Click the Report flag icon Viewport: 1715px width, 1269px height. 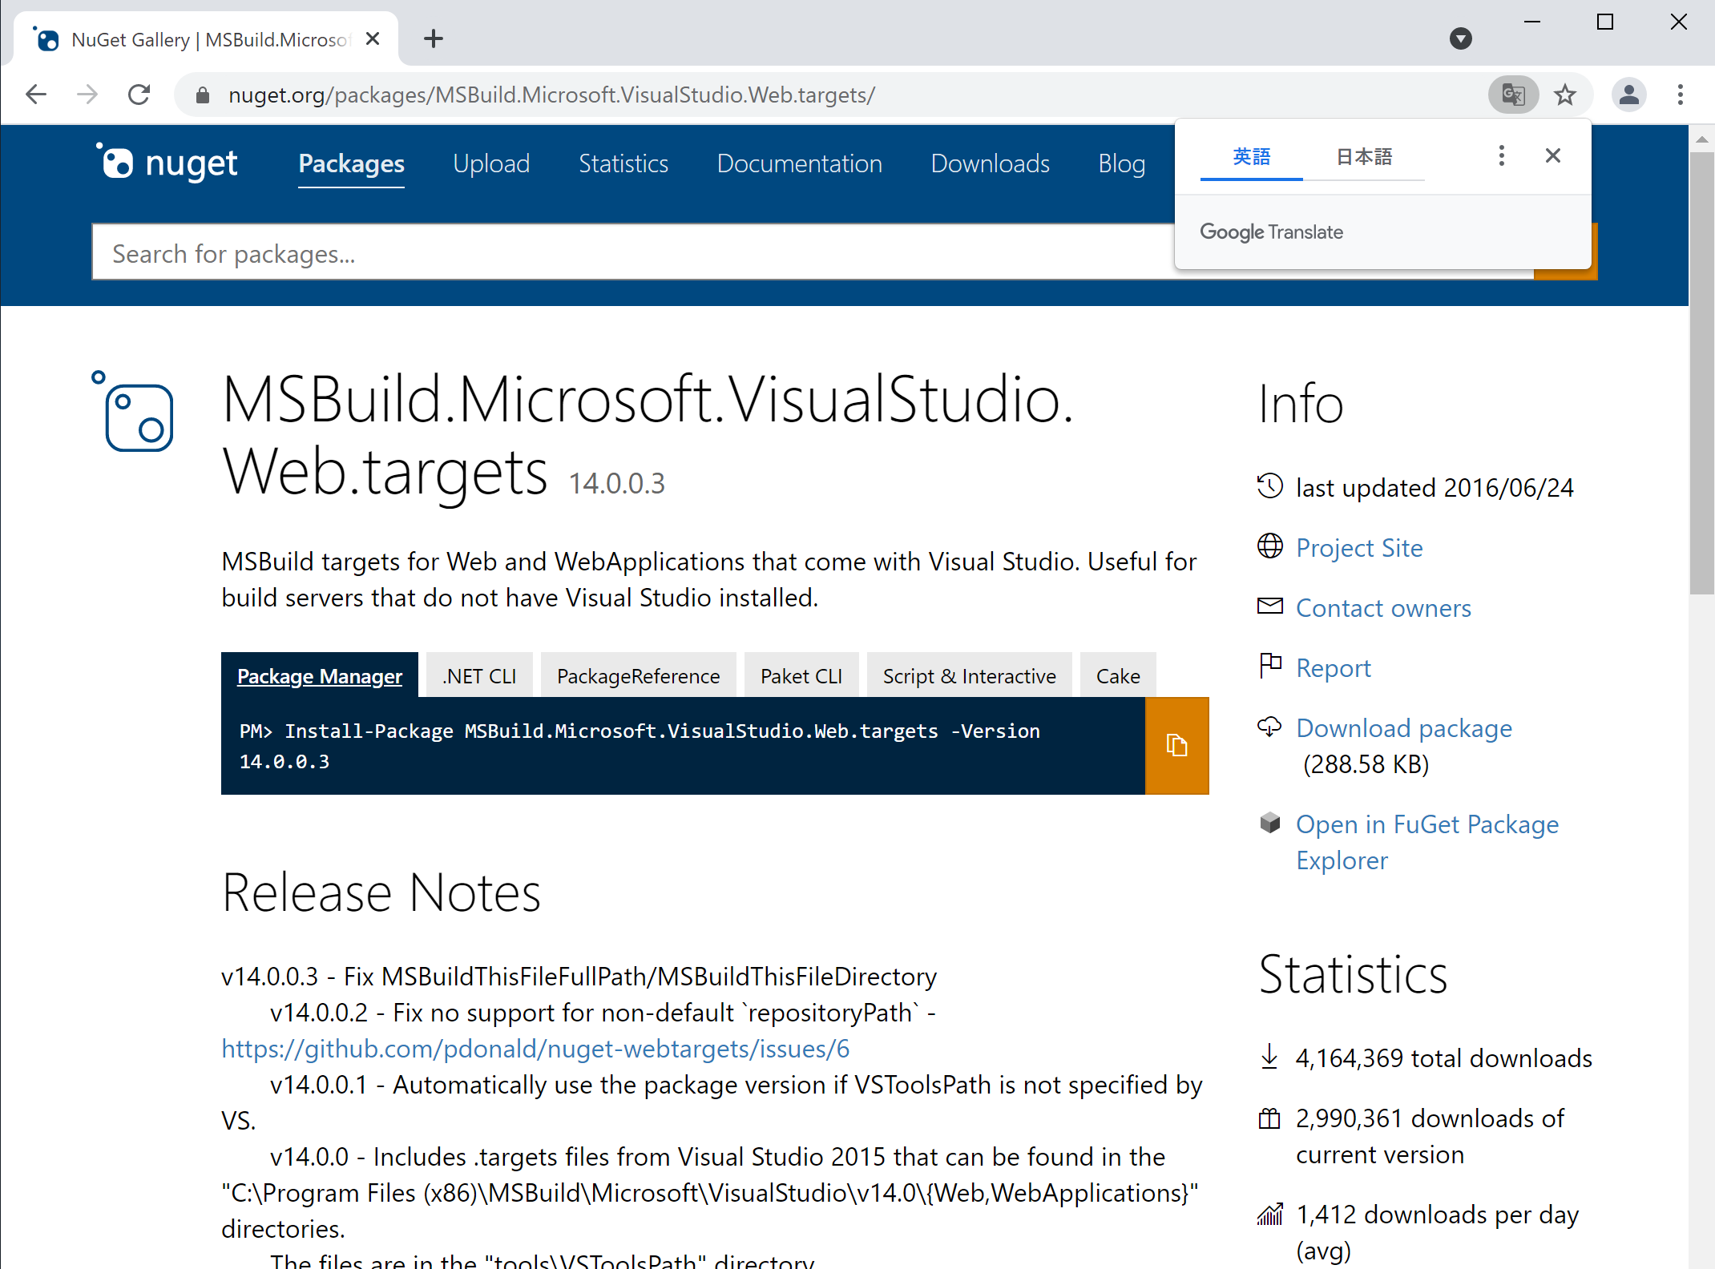tap(1270, 666)
